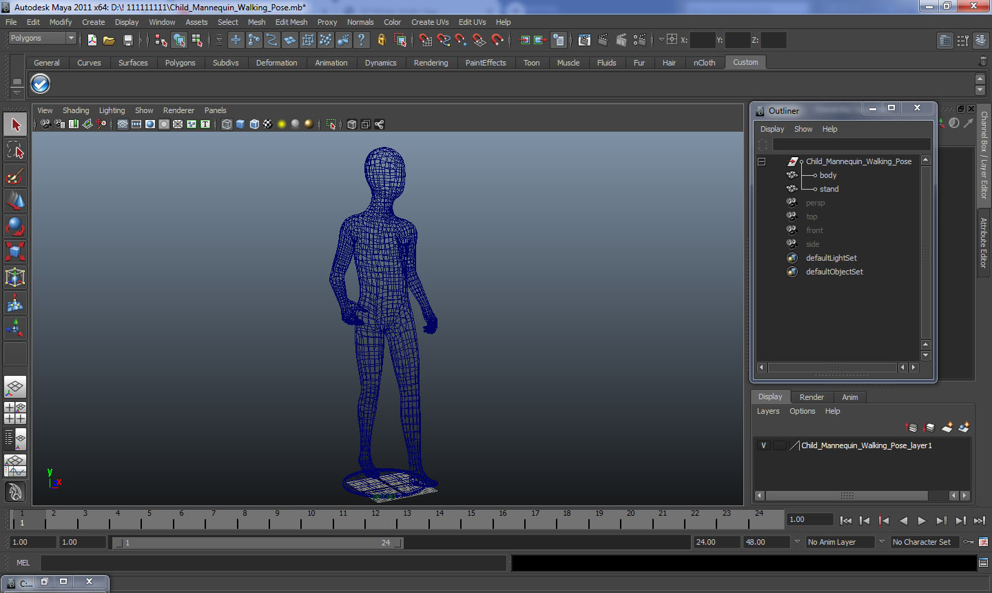Expand shelf options arrow at left of shelf
The width and height of the screenshot is (992, 593).
pyautogui.click(x=17, y=92)
